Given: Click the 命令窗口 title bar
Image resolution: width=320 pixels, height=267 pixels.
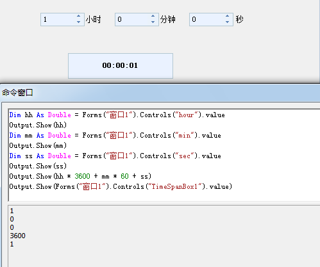Looking at the screenshot, I should [160, 93].
